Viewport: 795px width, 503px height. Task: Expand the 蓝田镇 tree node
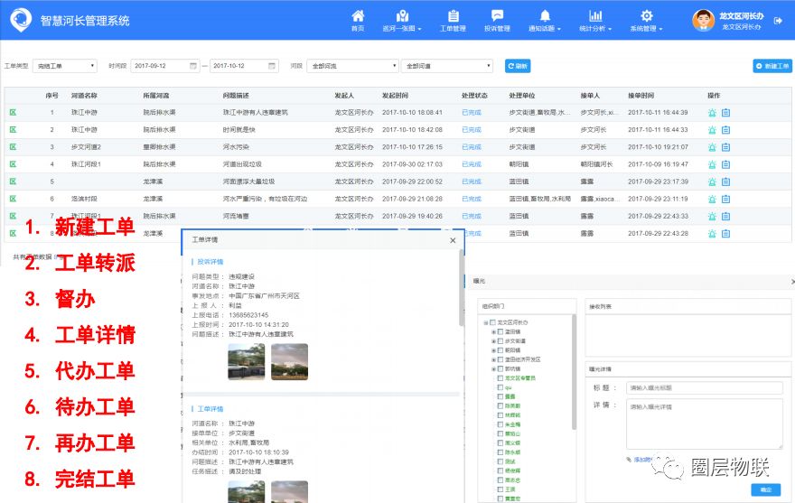pos(493,331)
